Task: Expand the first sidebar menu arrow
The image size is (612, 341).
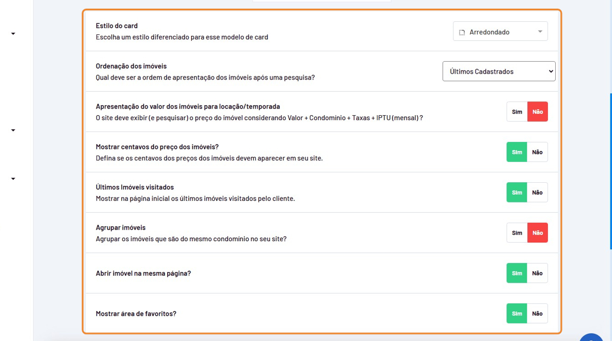Action: pyautogui.click(x=13, y=34)
